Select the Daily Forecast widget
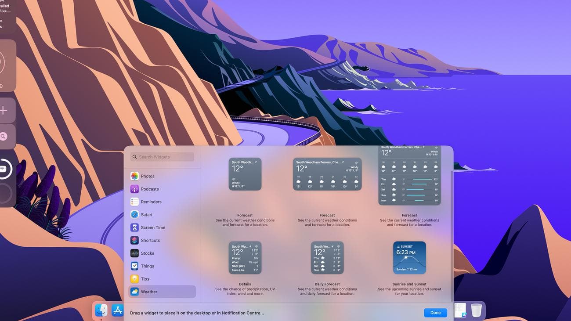The height and width of the screenshot is (321, 571). 327,257
